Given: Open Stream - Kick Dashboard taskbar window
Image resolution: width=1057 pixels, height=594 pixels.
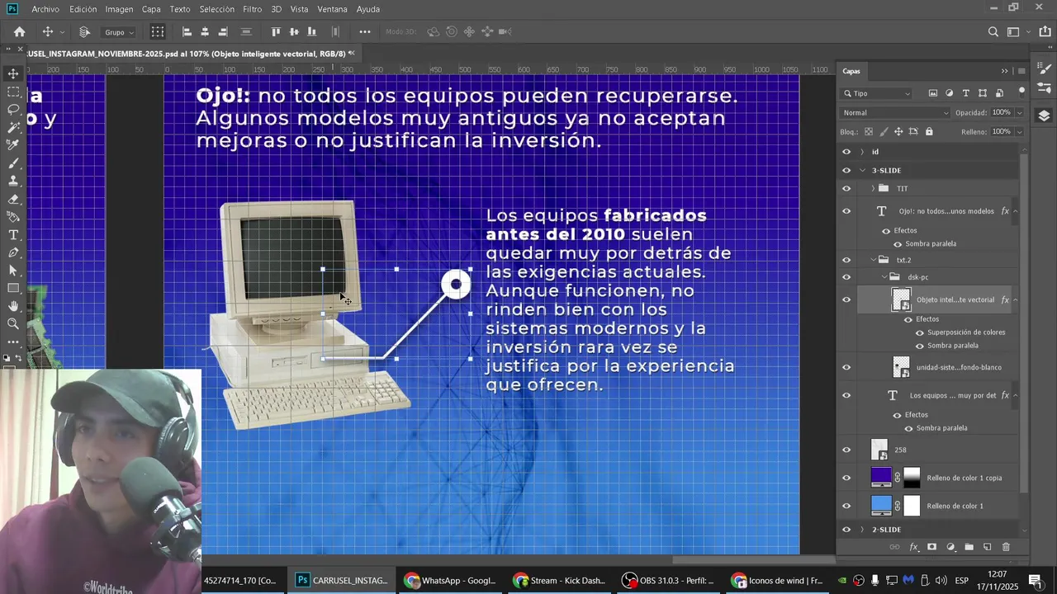Looking at the screenshot, I should click(559, 581).
